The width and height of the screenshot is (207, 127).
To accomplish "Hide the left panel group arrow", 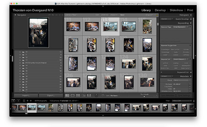I will 10,56.
